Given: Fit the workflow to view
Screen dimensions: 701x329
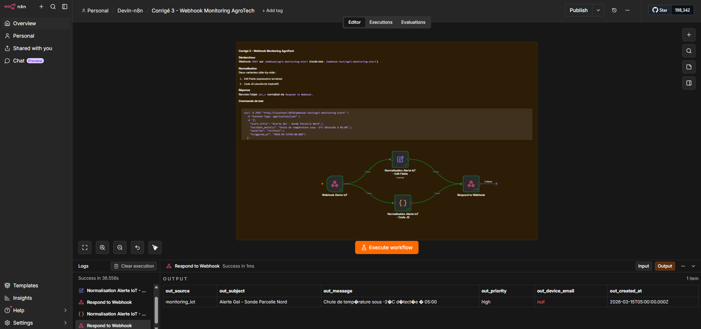Looking at the screenshot, I should coord(85,247).
